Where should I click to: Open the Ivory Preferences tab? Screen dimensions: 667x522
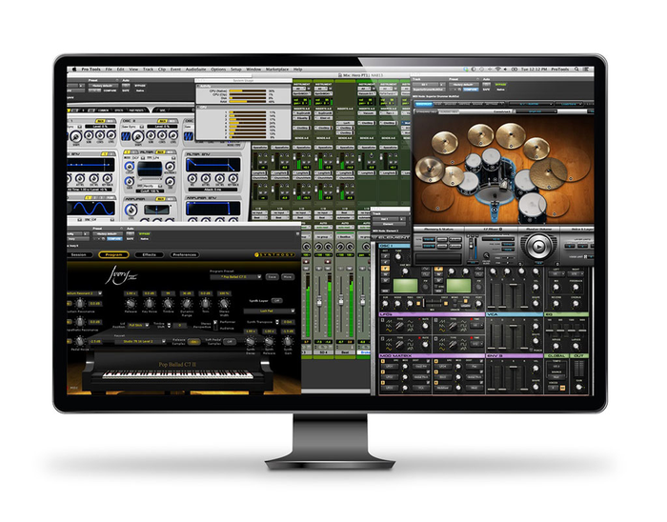185,254
